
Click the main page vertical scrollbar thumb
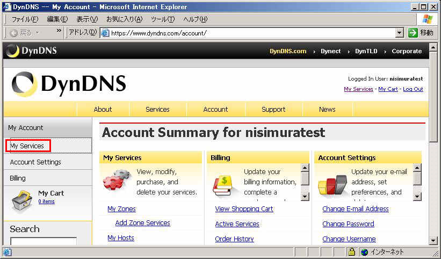point(433,97)
